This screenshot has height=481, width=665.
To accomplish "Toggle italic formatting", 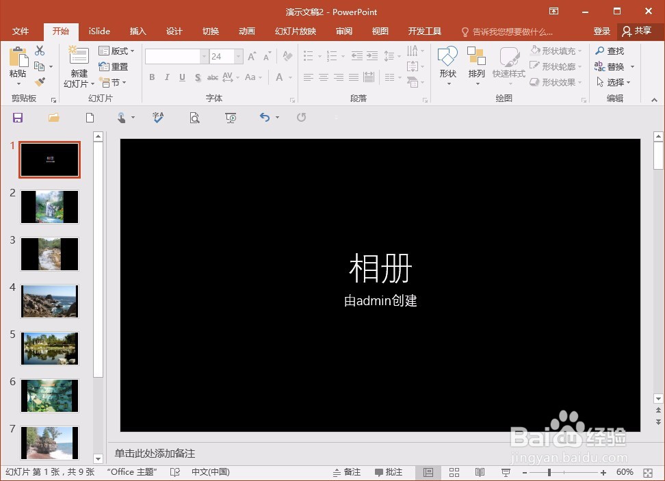I will (x=166, y=77).
